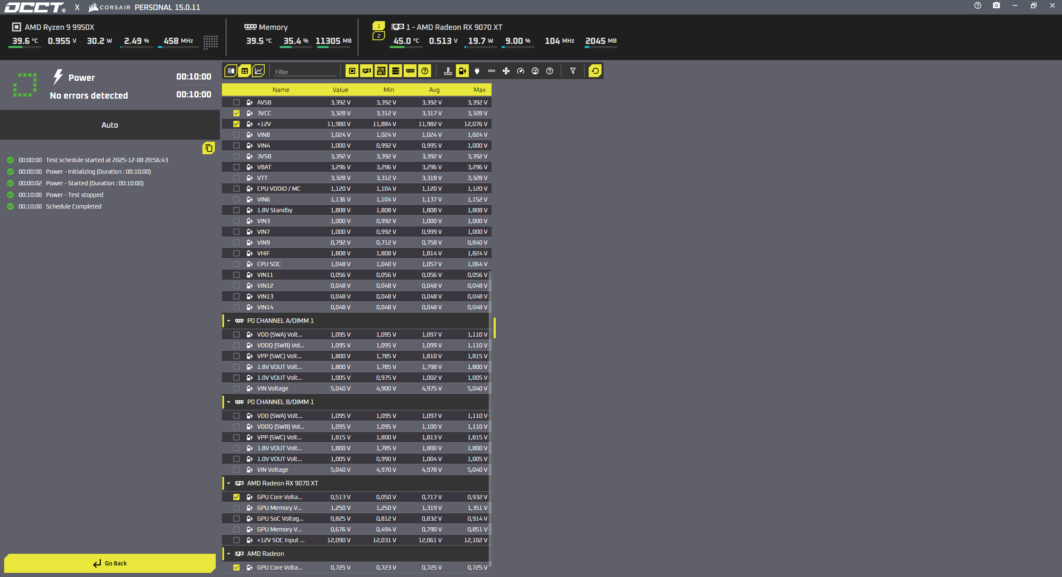1062x577 pixels.
Task: Collapse the AMD Radeon group
Action: [229, 554]
